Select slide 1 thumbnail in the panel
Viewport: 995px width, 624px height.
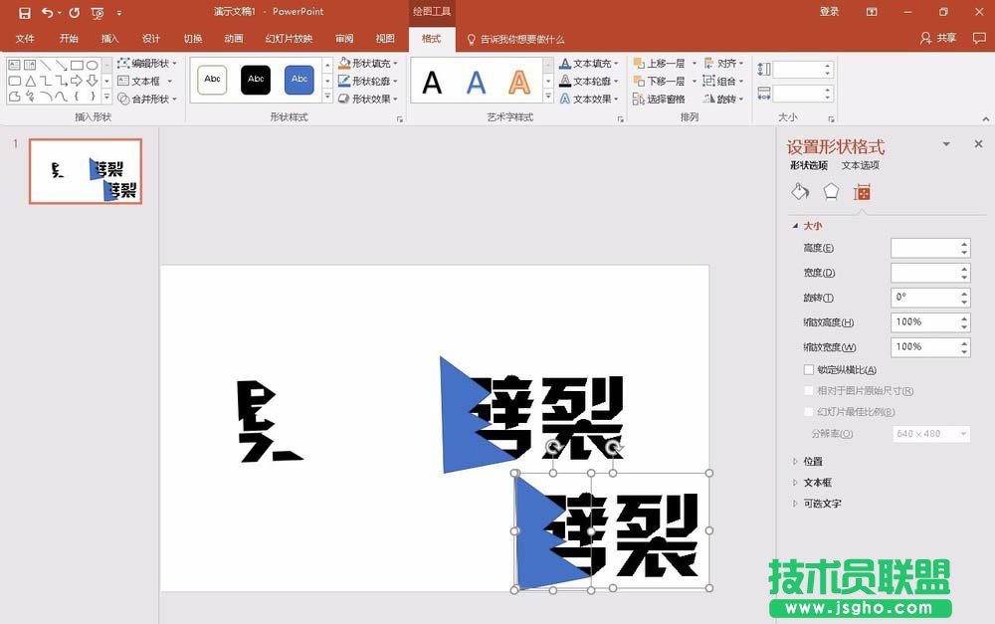point(86,171)
